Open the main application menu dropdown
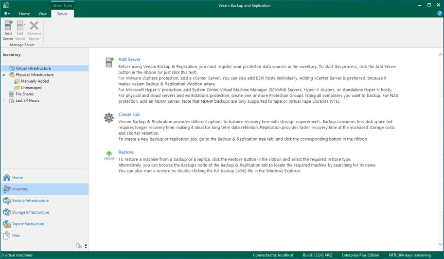This screenshot has height=259, width=444. [x=7, y=14]
